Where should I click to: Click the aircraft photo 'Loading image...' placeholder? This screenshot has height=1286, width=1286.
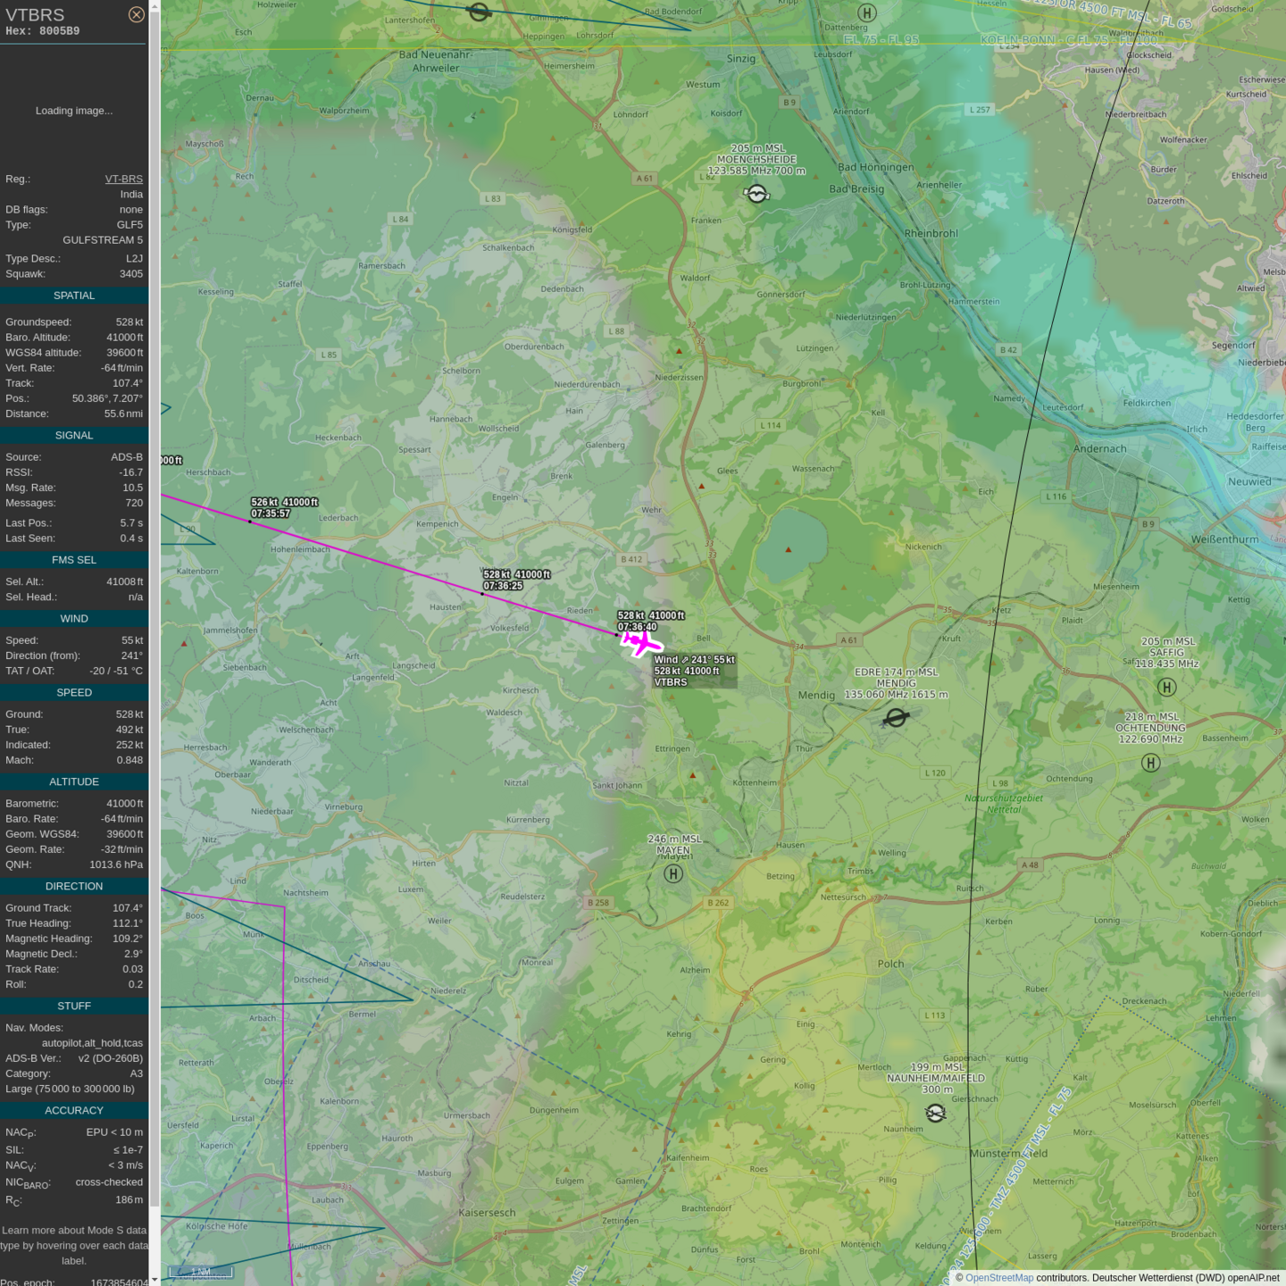[x=74, y=111]
